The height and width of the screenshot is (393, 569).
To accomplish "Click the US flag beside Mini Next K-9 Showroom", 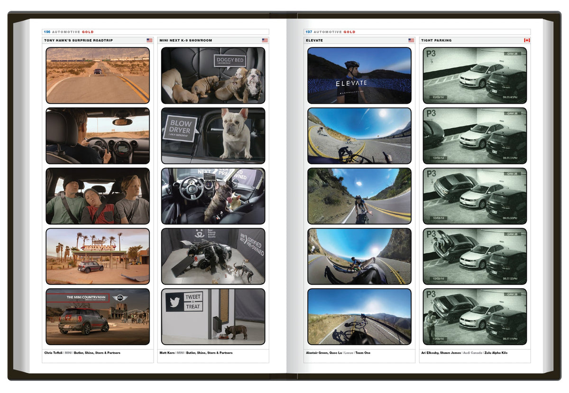I will click(x=265, y=41).
